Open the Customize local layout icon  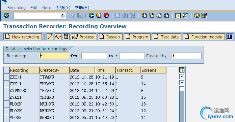[x=204, y=16]
